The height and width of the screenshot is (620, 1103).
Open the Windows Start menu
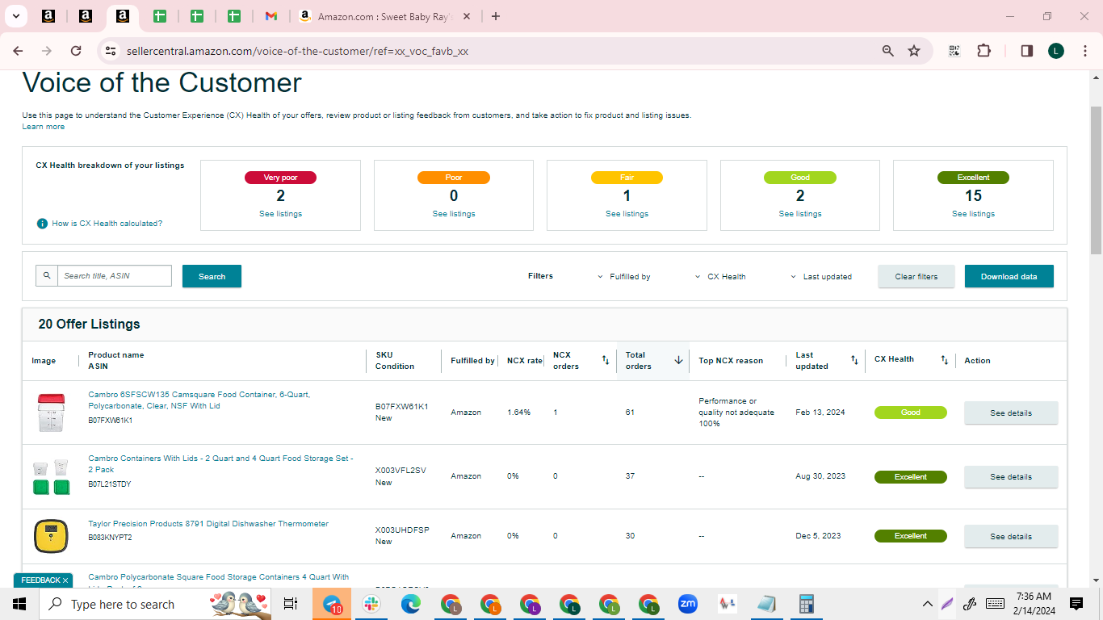(19, 604)
